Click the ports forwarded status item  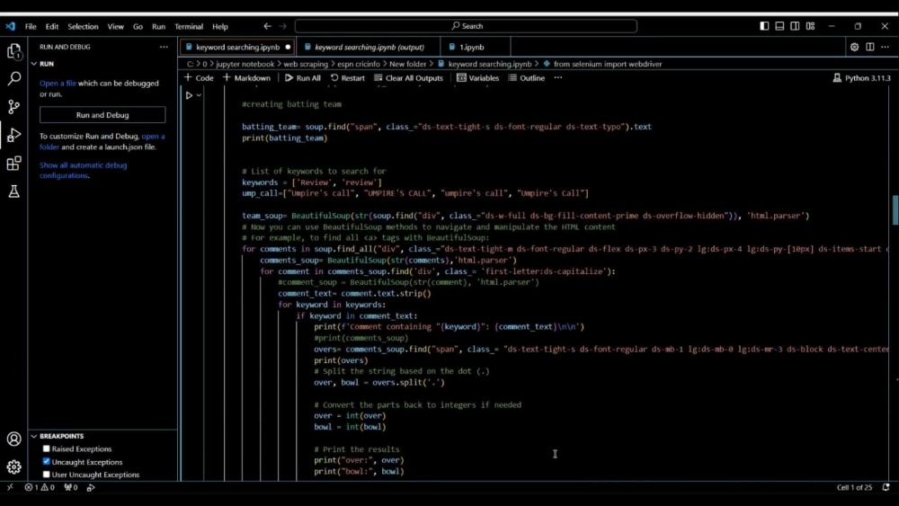[71, 488]
